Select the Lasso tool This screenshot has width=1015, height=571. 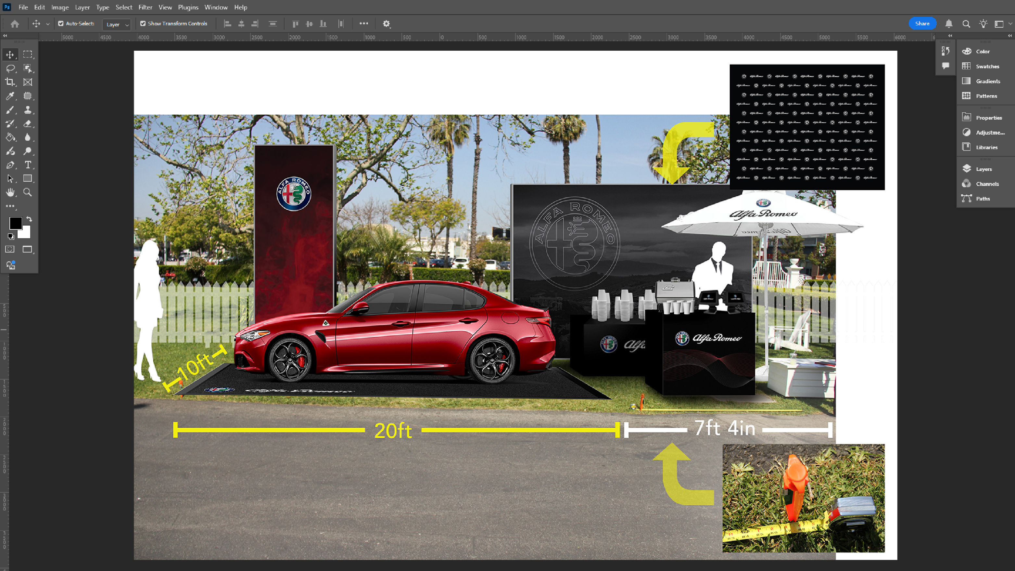[10, 68]
